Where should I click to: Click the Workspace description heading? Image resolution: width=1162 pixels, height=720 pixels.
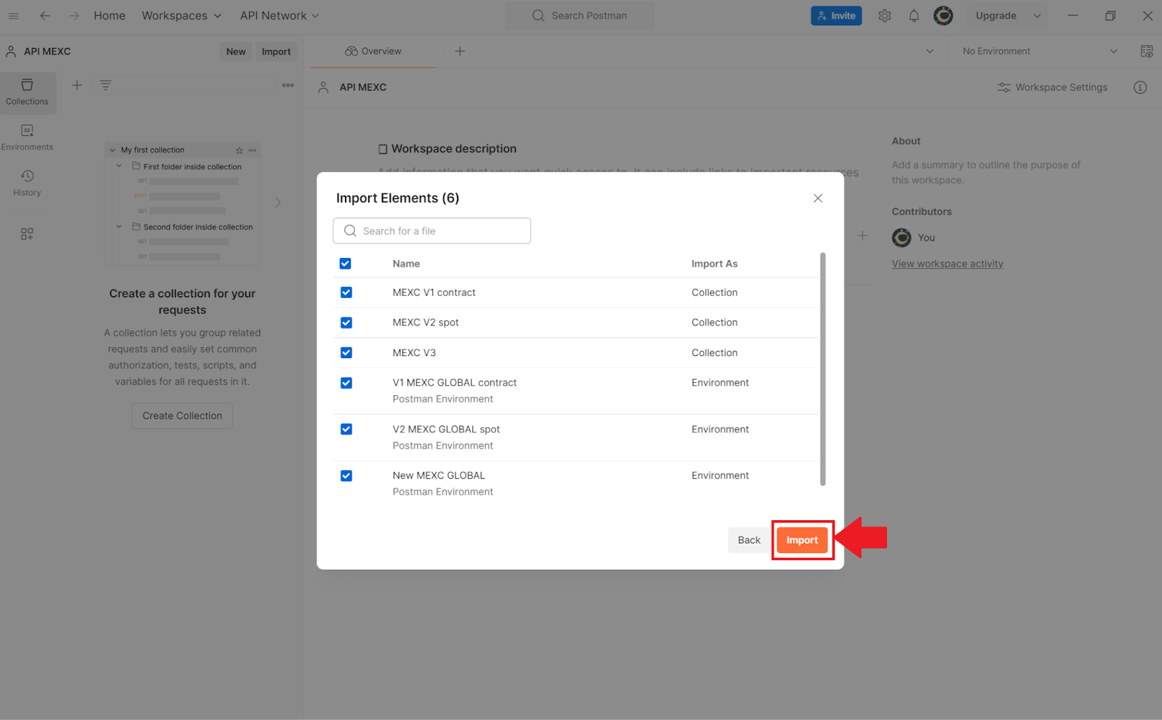point(454,148)
